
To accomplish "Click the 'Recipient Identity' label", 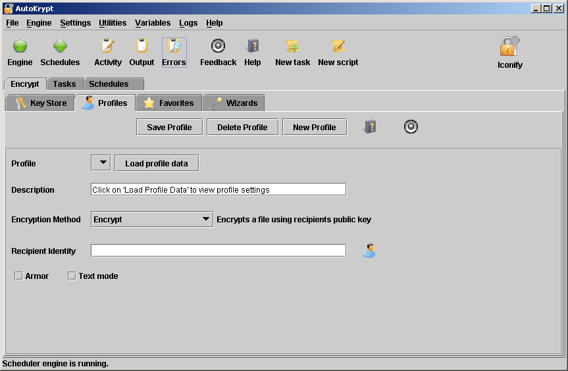I will coord(43,251).
